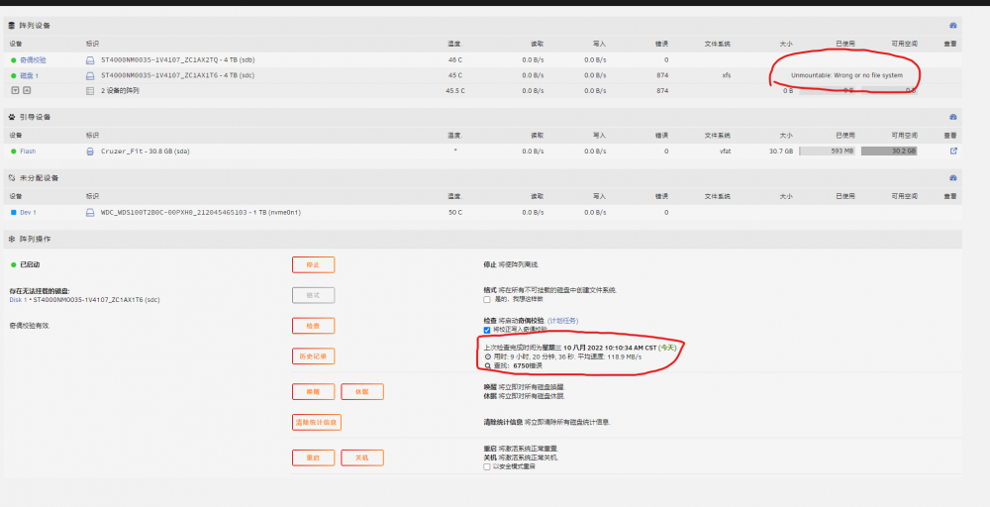Click the 重启 reboot button

click(313, 457)
